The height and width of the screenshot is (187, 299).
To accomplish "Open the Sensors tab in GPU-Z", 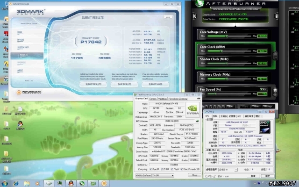I will 153,99.
